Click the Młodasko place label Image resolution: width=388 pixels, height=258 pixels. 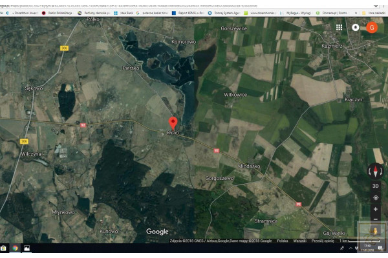(249, 166)
